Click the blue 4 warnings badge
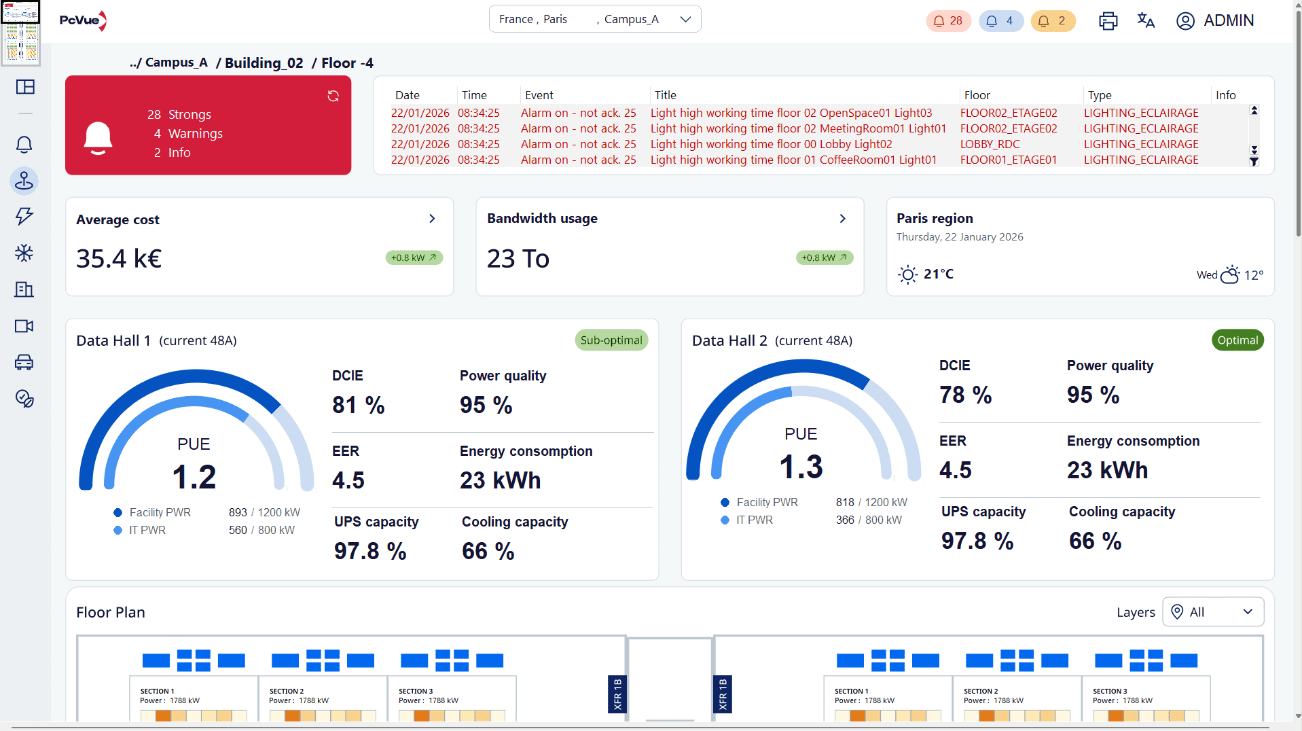 pos(1001,21)
